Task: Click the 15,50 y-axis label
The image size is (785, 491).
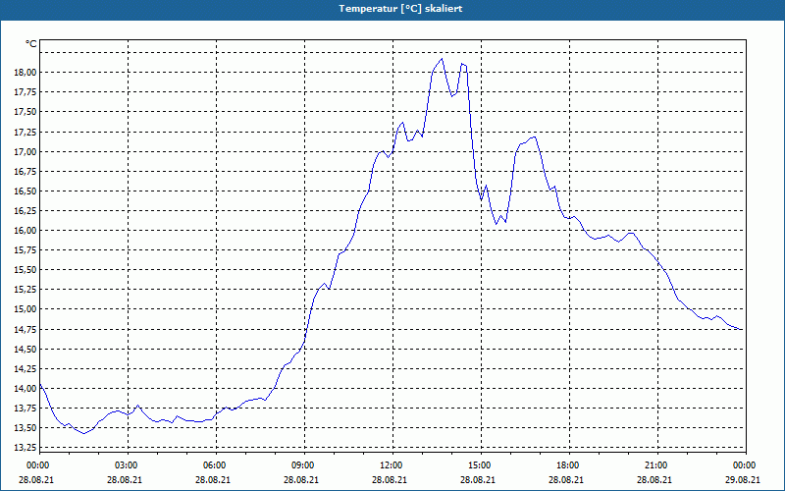Action: 24,269
